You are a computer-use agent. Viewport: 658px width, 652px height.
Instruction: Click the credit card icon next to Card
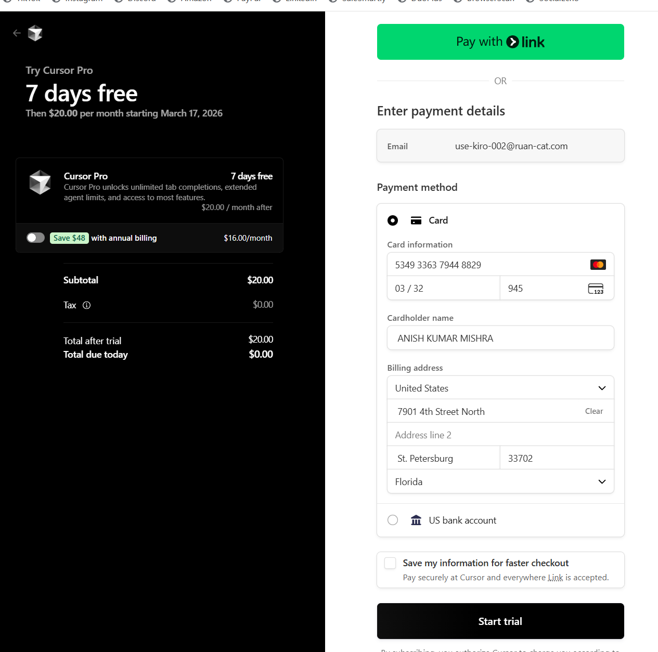[416, 220]
